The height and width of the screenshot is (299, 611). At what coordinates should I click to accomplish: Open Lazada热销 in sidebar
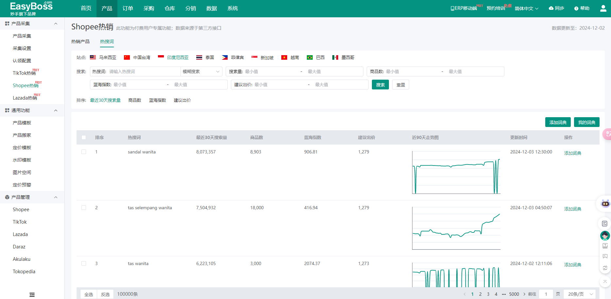pyautogui.click(x=25, y=98)
